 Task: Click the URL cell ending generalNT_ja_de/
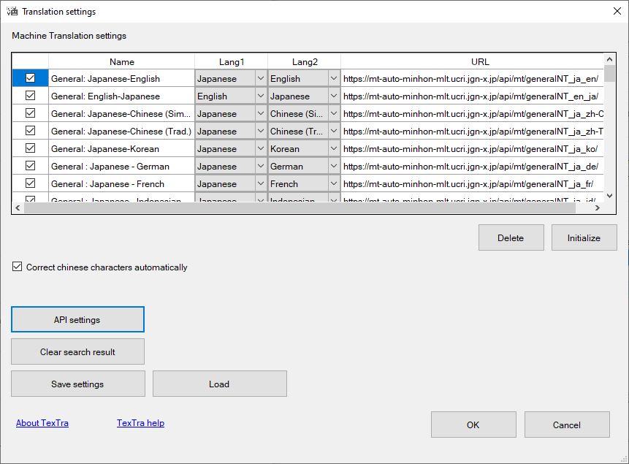(x=472, y=166)
